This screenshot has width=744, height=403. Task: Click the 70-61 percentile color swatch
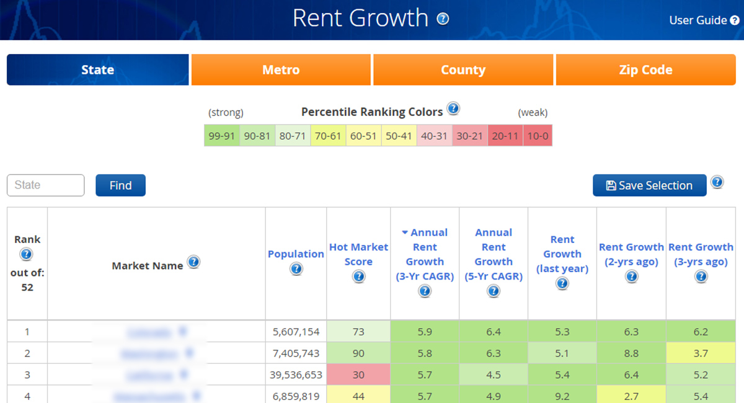coord(327,136)
